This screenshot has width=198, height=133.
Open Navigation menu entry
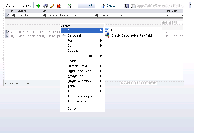click(x=82, y=76)
